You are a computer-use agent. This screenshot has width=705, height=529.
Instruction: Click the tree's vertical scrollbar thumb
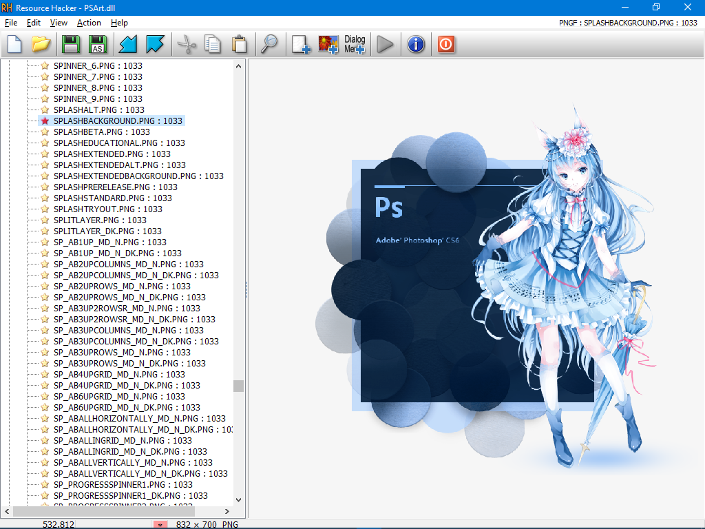(x=239, y=386)
